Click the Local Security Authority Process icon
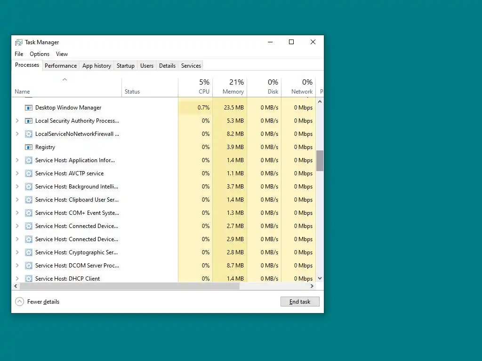Screen dimensions: 482x361 point(29,121)
